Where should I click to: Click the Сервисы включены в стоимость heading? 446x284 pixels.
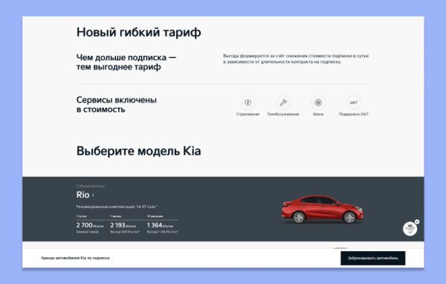tap(117, 105)
